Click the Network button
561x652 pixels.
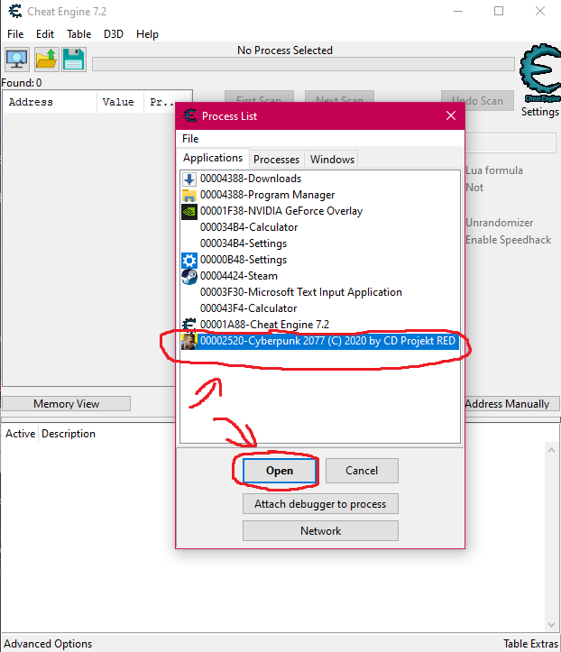point(320,531)
